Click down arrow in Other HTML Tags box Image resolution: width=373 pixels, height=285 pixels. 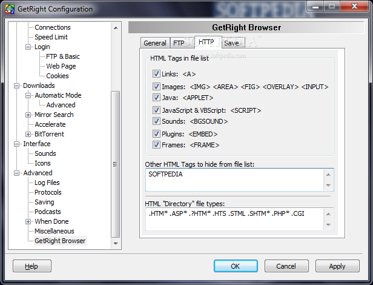(329, 185)
